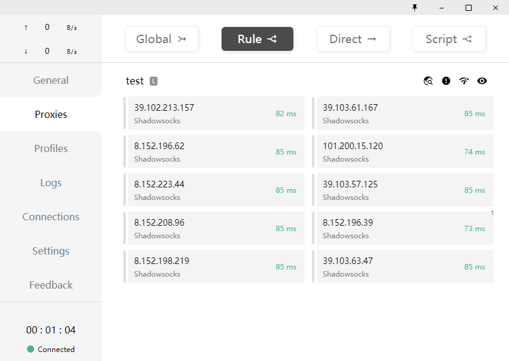Switch to Global proxy mode
This screenshot has width=509, height=361.
tap(162, 39)
